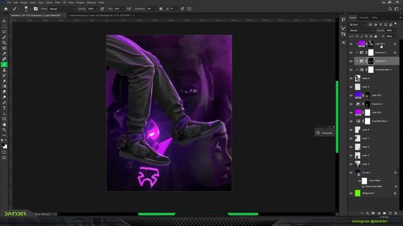403x226 pixels.
Task: Lock all on the layer padlock icon
Action: pos(376,36)
